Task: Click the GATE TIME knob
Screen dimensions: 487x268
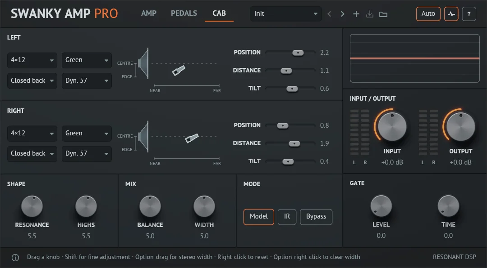Action: pyautogui.click(x=448, y=206)
